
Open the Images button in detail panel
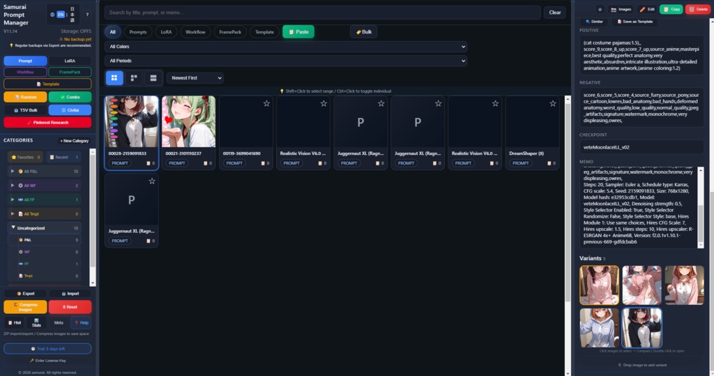point(621,9)
